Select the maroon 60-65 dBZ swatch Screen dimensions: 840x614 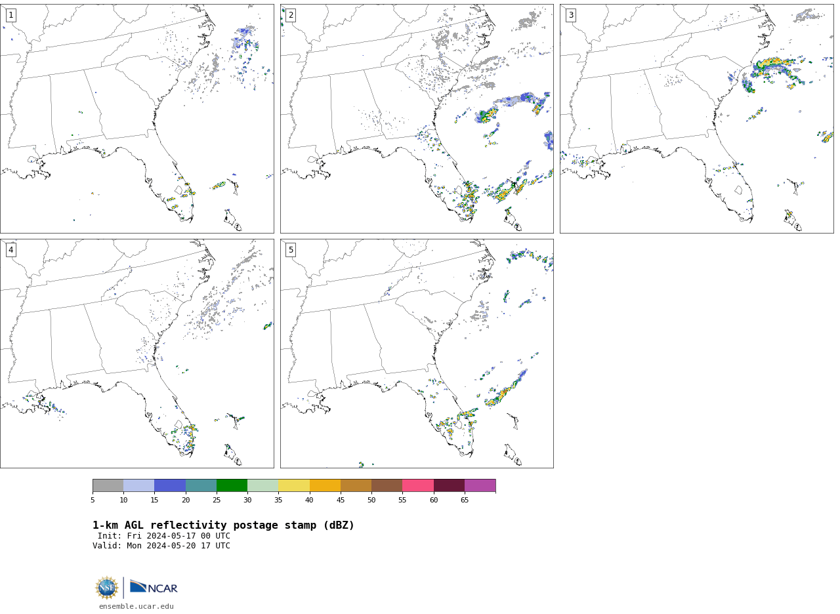click(x=449, y=485)
